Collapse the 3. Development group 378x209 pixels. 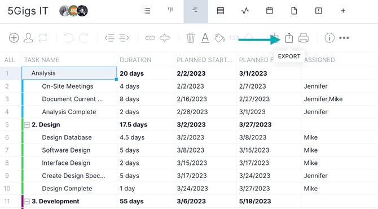click(x=27, y=201)
